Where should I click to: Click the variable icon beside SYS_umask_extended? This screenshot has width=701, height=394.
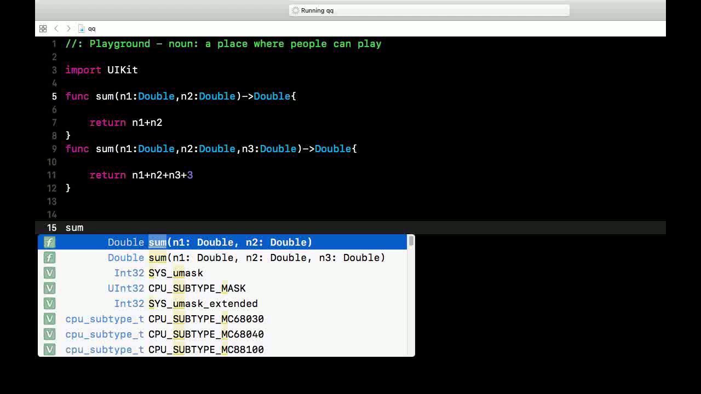(x=49, y=304)
